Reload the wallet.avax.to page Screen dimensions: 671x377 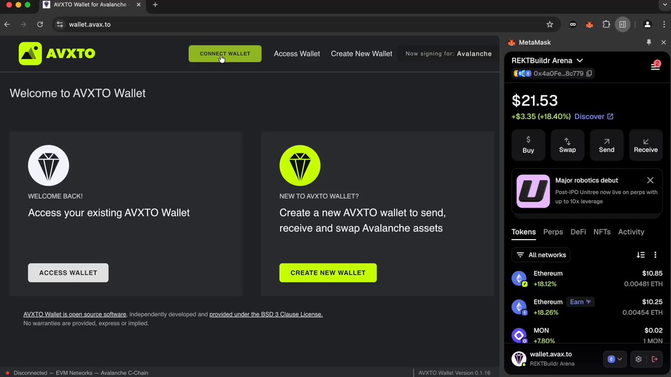[x=40, y=25]
